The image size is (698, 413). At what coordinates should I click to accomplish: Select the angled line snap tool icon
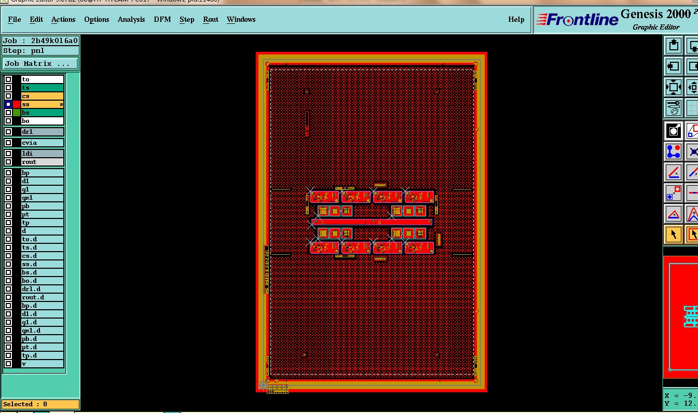click(674, 172)
